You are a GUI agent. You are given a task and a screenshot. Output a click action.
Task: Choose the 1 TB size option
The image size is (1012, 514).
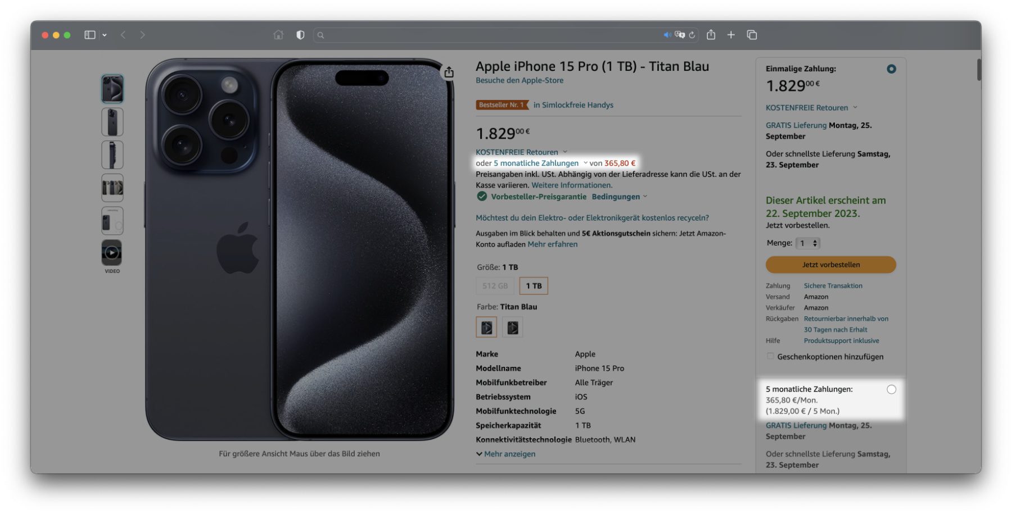click(534, 286)
